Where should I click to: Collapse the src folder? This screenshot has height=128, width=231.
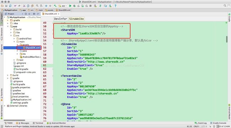[11, 36]
